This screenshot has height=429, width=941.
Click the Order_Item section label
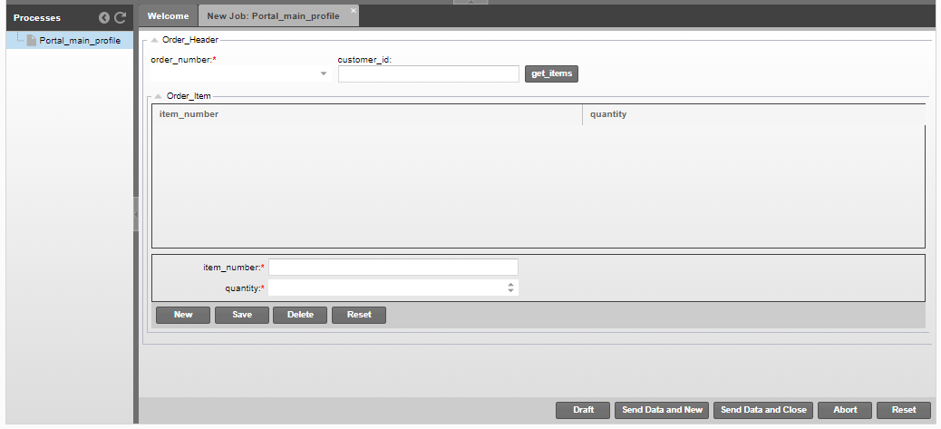(x=189, y=96)
